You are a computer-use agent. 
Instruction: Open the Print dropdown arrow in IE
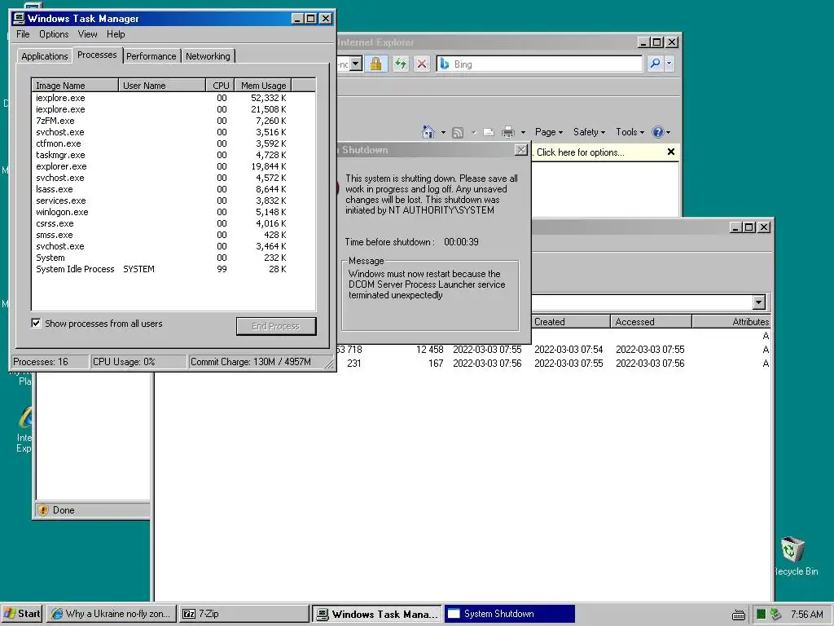[523, 133]
